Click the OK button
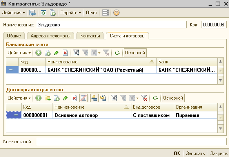The width and height of the screenshot is (229, 157). coord(177,153)
